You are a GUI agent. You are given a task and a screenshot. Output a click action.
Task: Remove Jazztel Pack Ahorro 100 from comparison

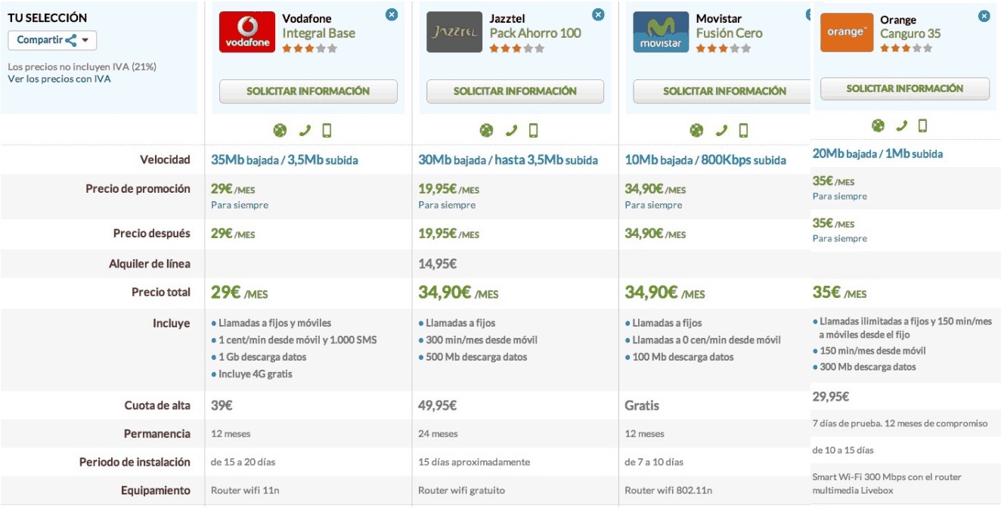click(x=598, y=14)
